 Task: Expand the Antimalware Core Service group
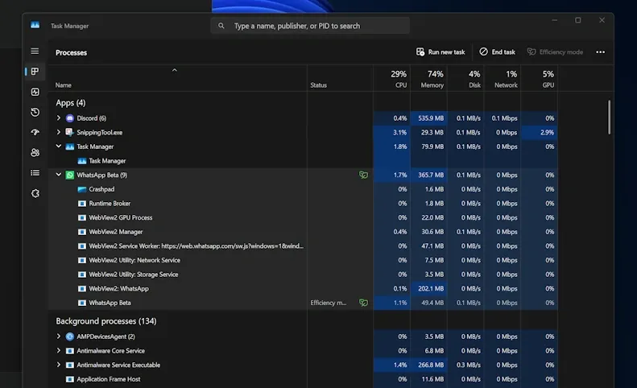coord(59,350)
